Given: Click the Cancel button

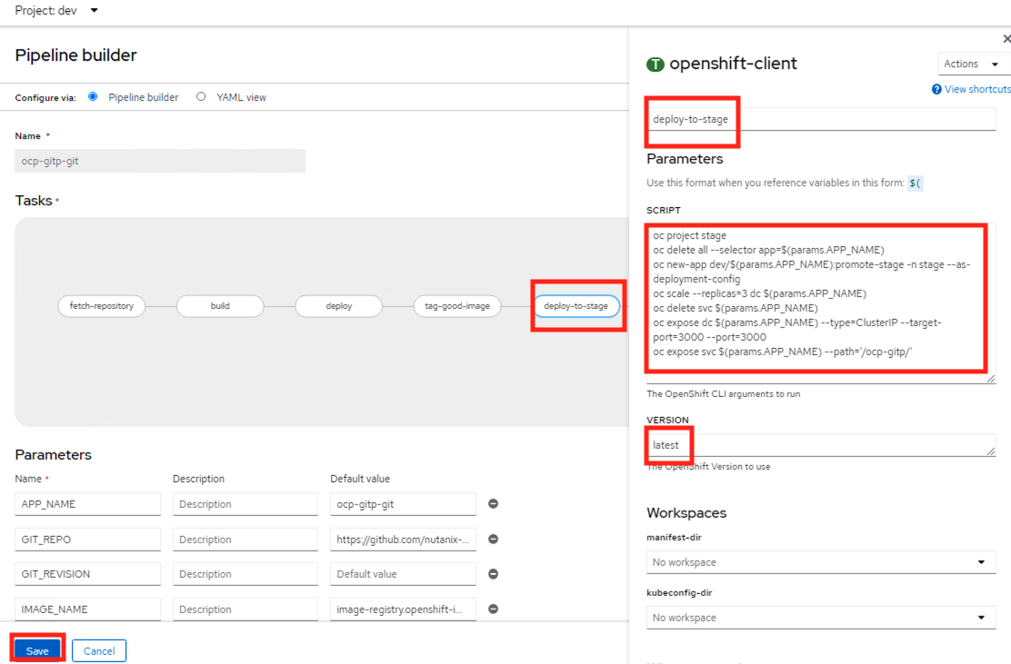Looking at the screenshot, I should 99,650.
